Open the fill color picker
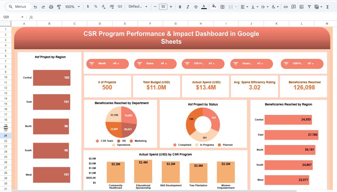Viewport: 337px width, 192px height. click(214, 7)
